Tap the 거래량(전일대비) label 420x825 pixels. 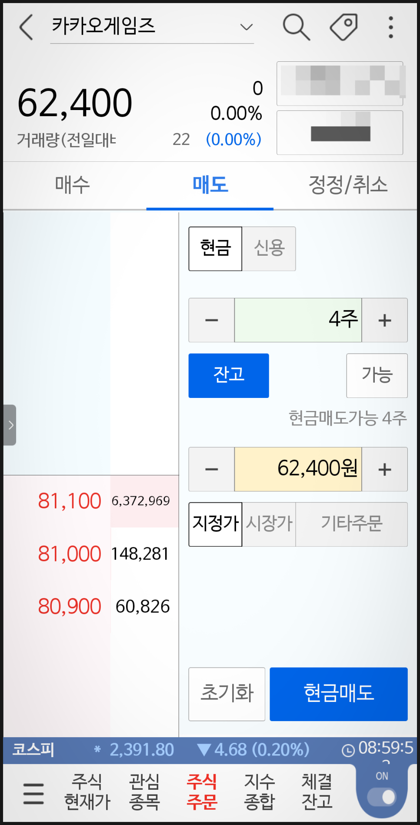[67, 140]
